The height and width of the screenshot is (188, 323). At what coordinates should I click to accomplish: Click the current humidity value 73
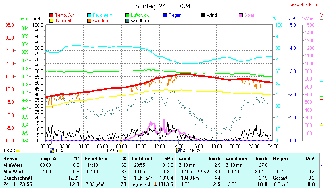coord(123,184)
